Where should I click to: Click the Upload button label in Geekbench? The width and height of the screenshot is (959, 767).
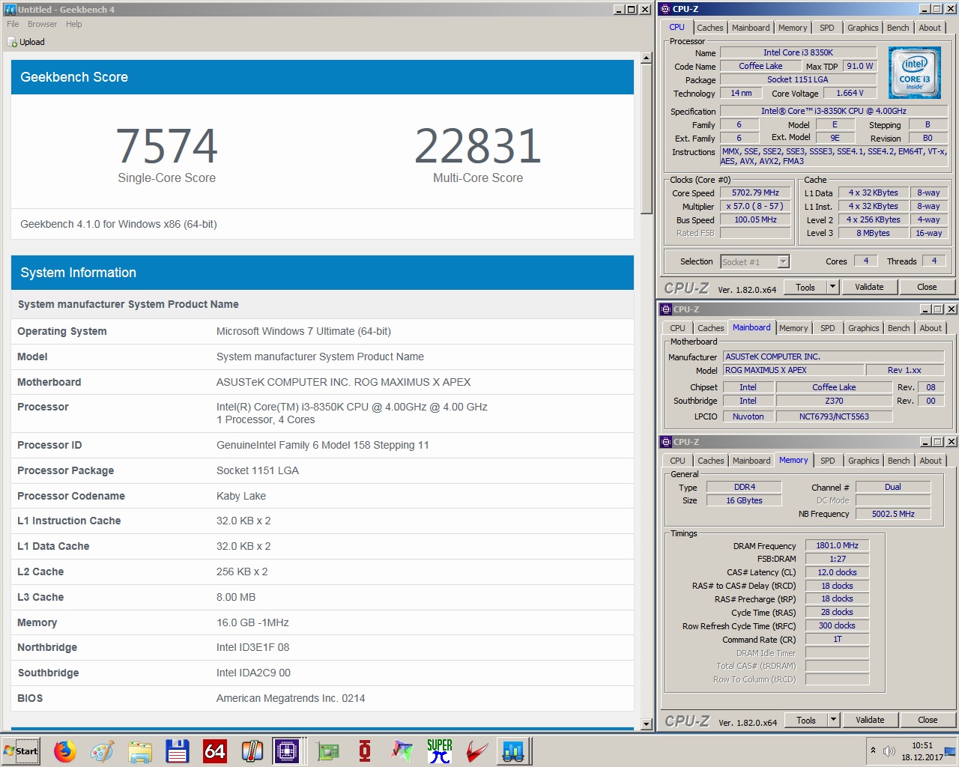tap(31, 42)
